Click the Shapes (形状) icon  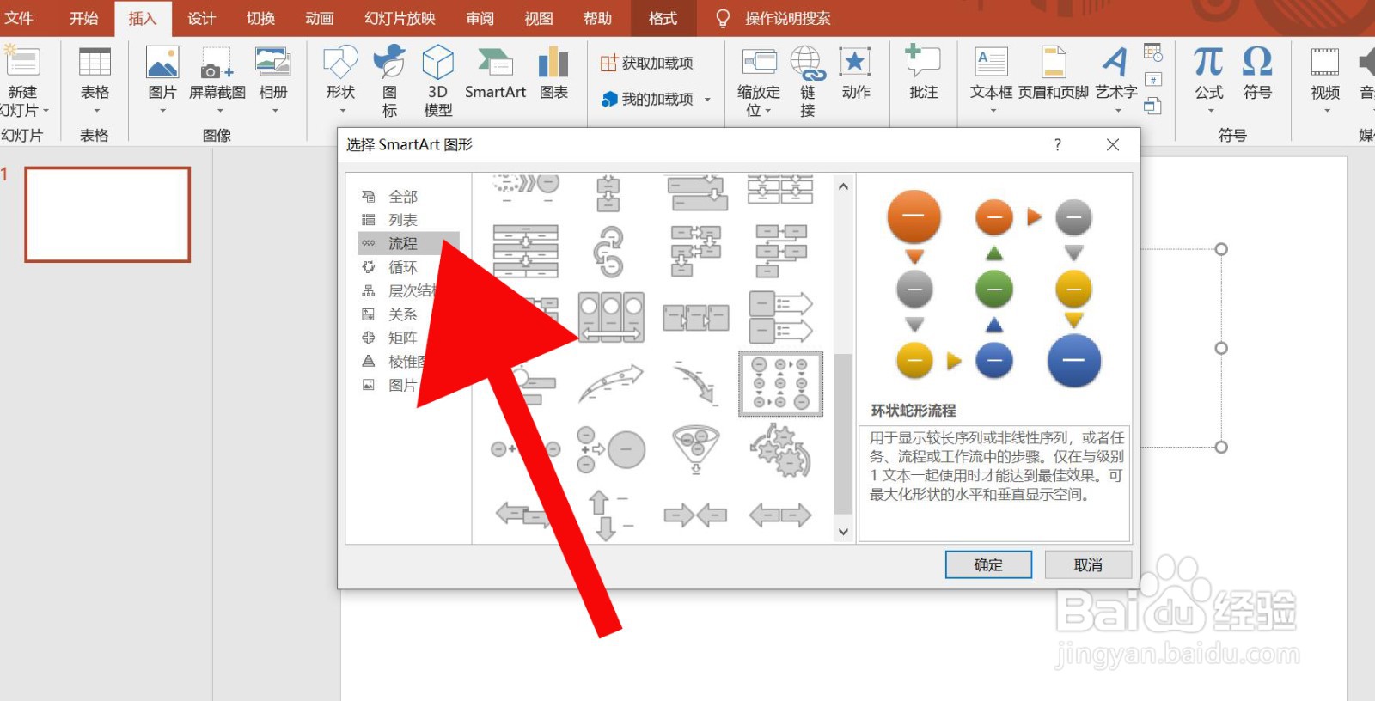(x=340, y=62)
